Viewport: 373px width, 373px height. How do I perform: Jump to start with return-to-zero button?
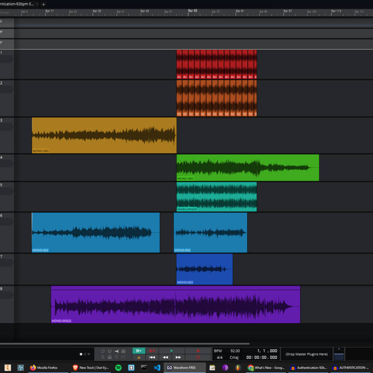152,358
